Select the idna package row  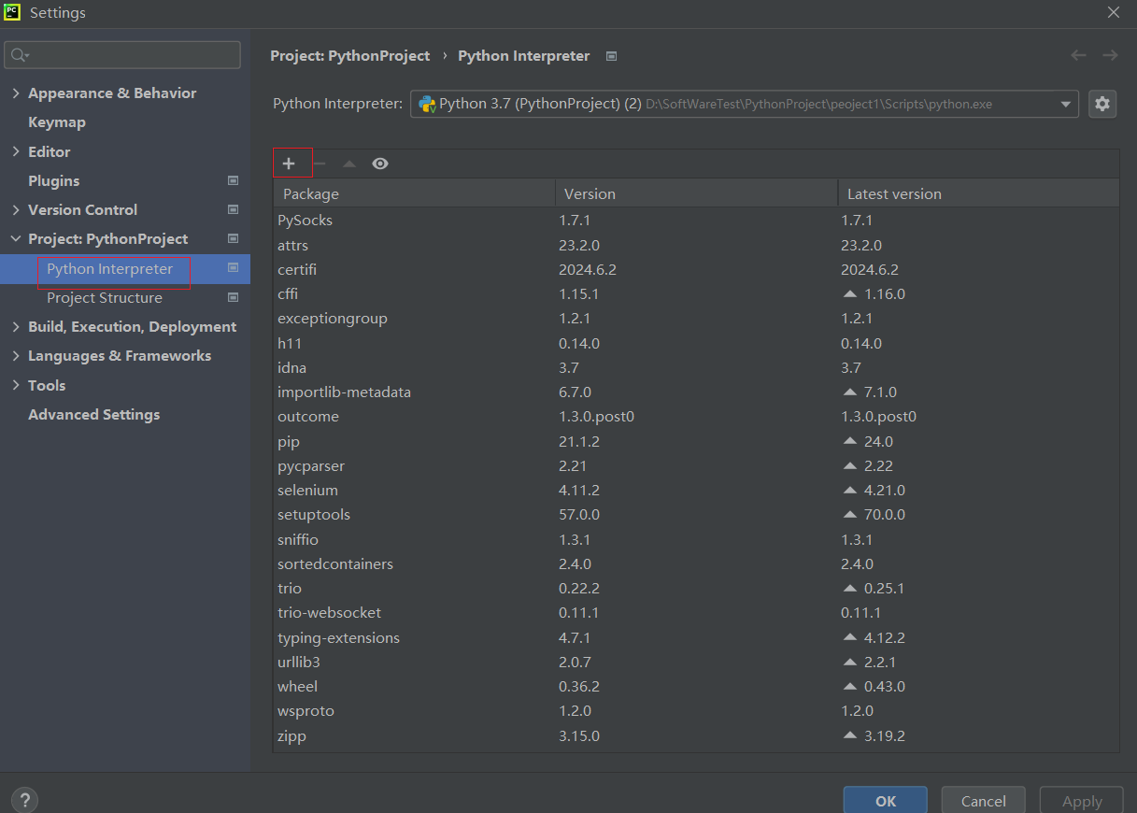[x=696, y=367]
